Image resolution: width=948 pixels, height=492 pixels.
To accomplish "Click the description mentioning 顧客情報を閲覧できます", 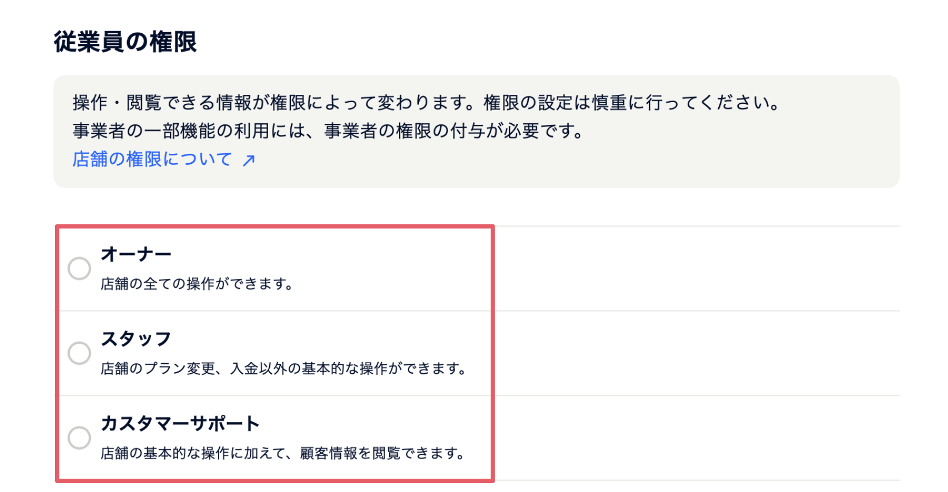I will (x=283, y=453).
